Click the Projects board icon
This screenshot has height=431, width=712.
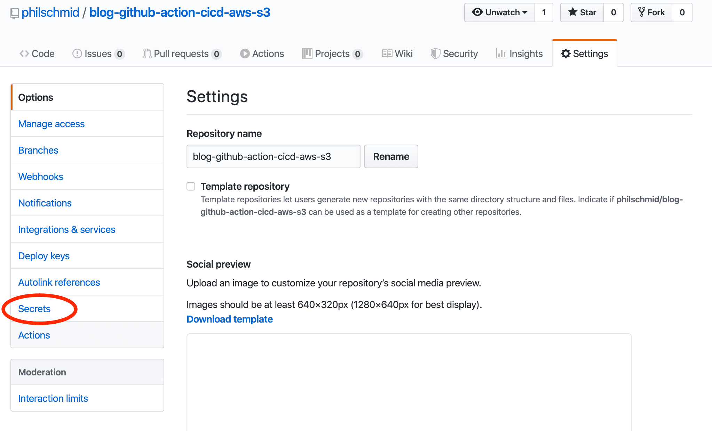tap(307, 54)
